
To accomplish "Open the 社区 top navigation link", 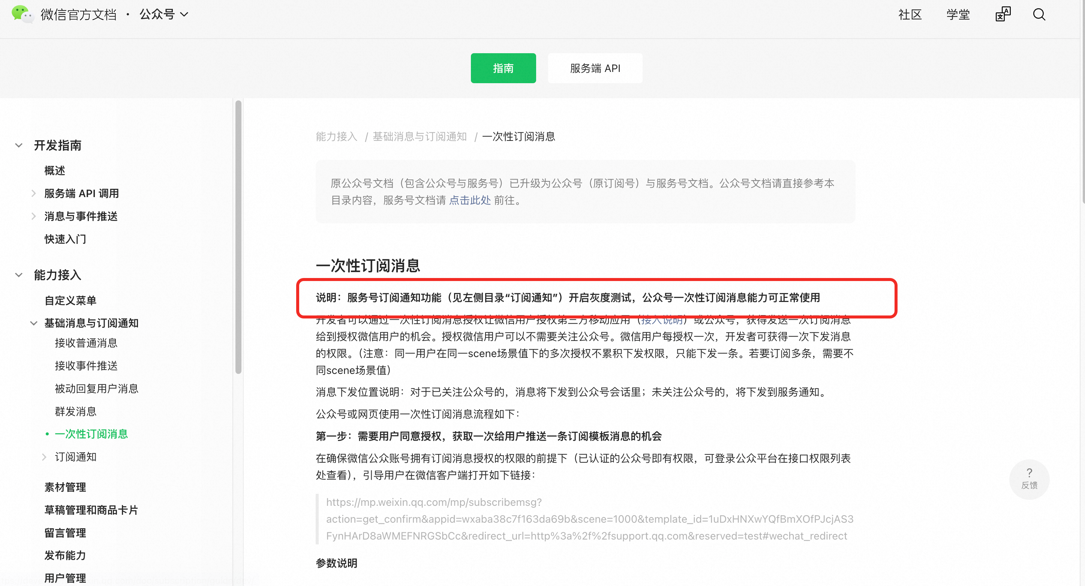I will click(910, 15).
